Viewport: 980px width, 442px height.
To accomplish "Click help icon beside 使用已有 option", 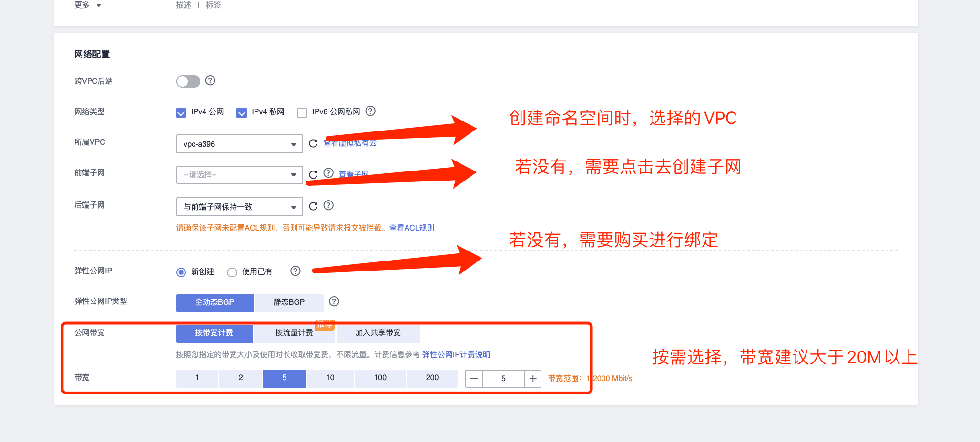I will (x=296, y=271).
